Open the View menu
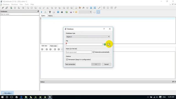The image size is (176, 99). pyautogui.click(x=21, y=4)
